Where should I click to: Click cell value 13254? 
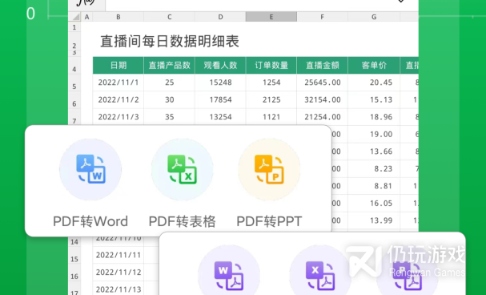pos(220,117)
